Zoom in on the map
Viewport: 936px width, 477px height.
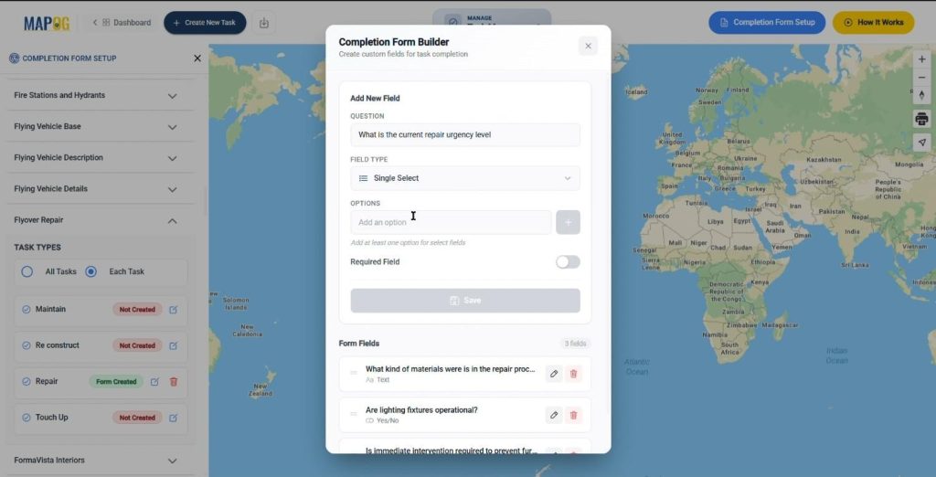tap(921, 59)
